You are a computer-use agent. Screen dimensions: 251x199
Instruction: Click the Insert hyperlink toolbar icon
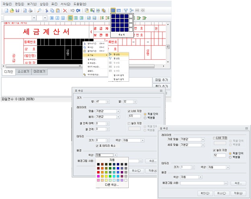(103, 10)
